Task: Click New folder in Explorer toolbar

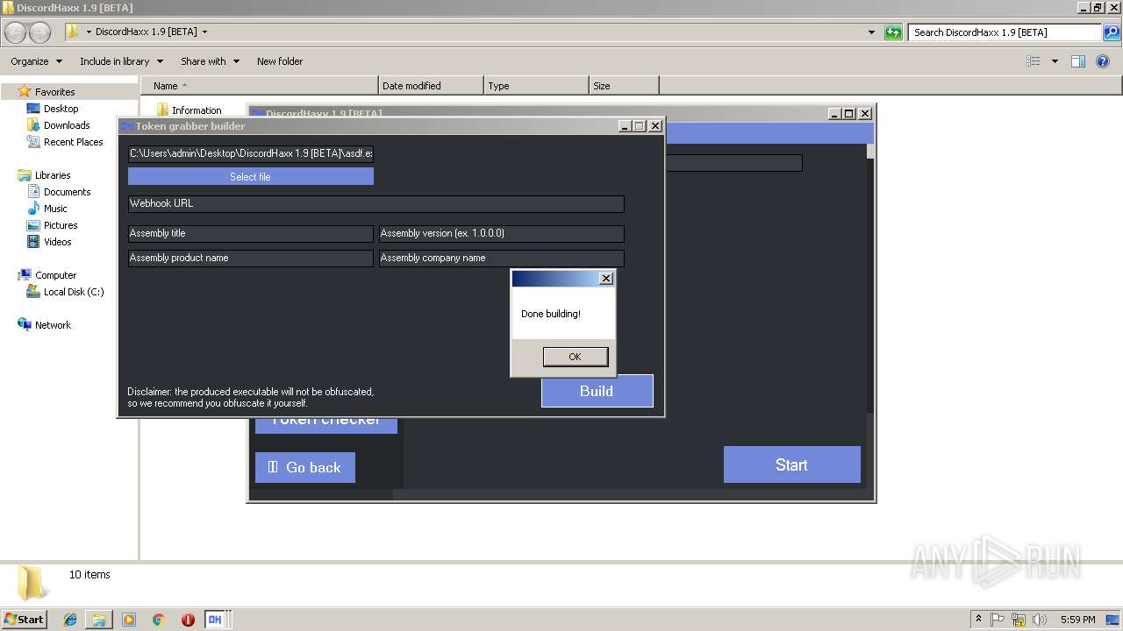Action: 280,61
